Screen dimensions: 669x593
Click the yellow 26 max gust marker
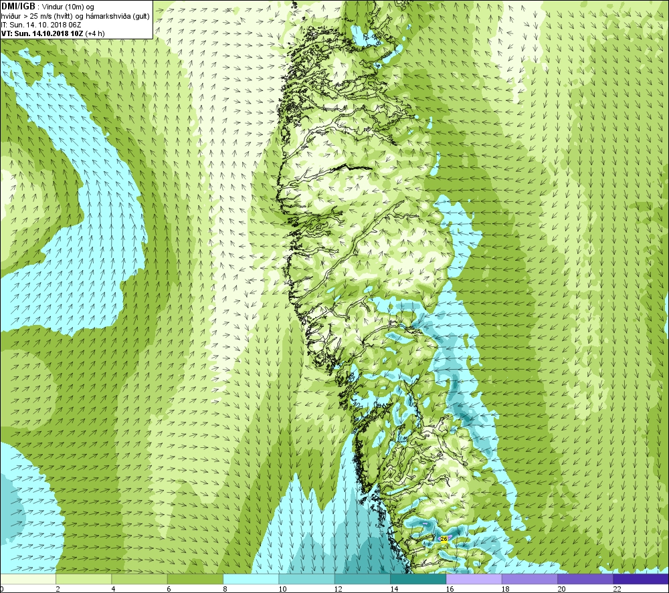coord(444,539)
